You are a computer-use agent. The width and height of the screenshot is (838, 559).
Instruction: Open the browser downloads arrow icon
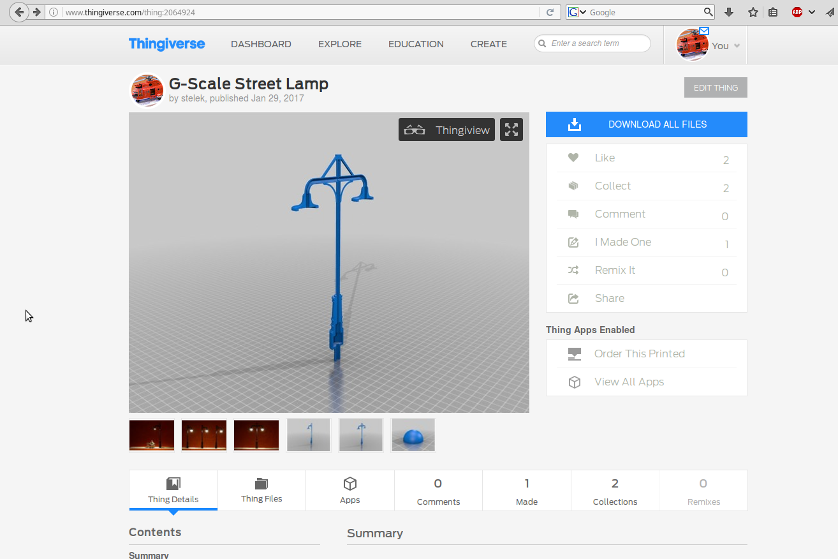[729, 12]
